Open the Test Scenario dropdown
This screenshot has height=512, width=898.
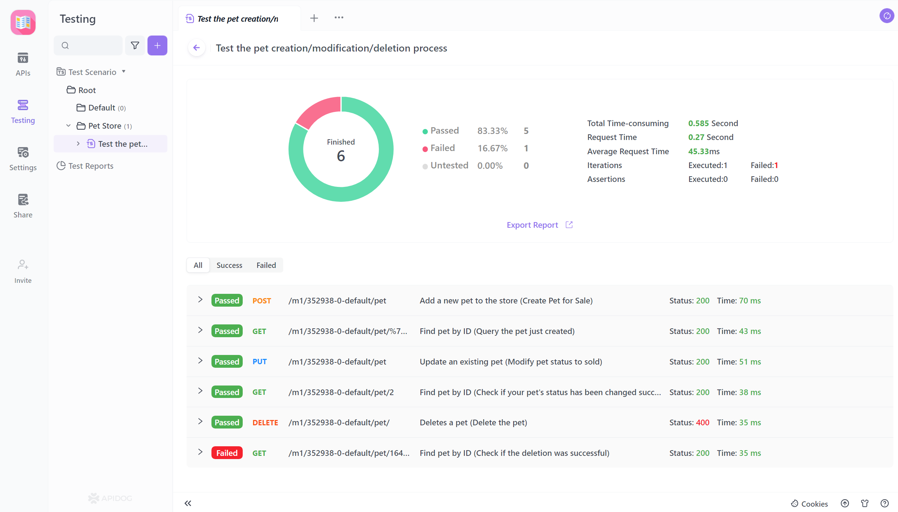click(124, 71)
